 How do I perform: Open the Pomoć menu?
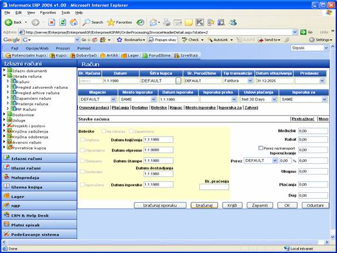84,48
